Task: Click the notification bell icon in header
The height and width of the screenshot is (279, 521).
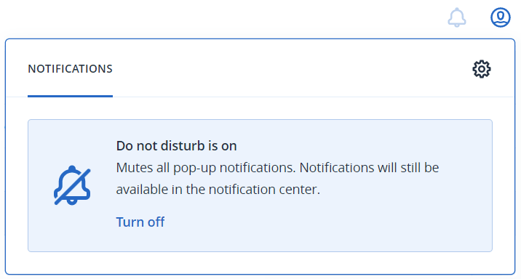Action: click(x=457, y=17)
